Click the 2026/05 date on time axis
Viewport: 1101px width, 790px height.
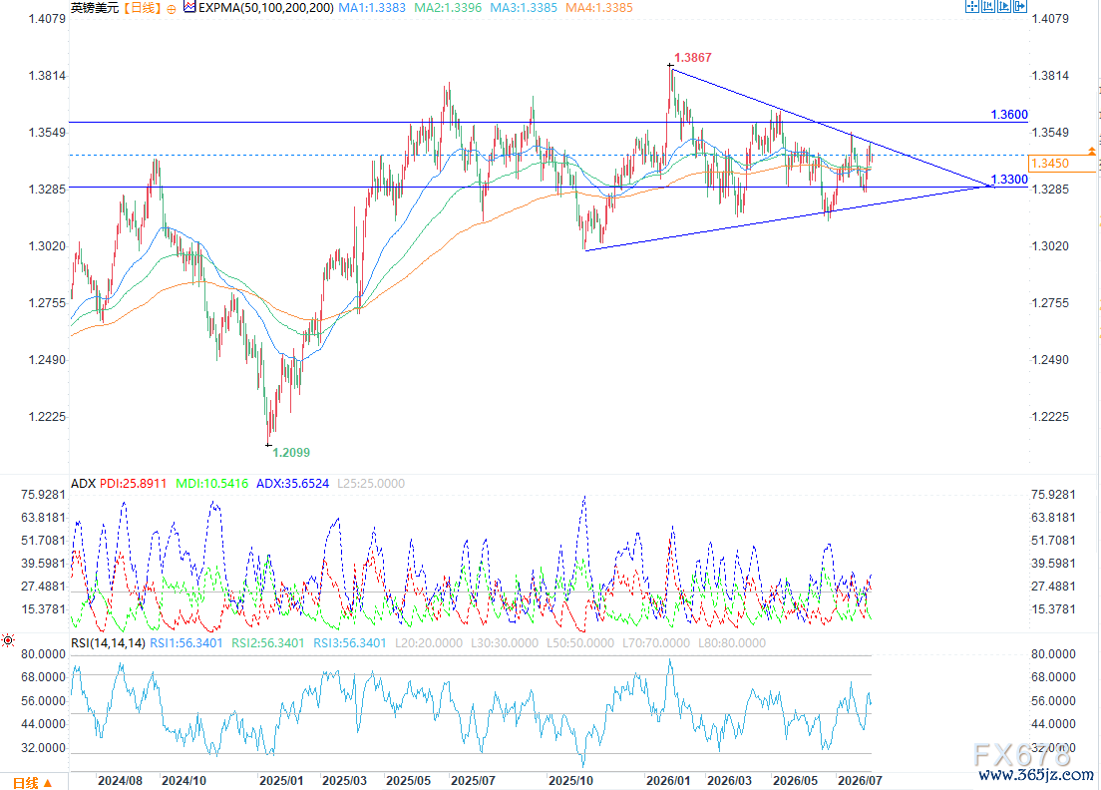pos(796,780)
